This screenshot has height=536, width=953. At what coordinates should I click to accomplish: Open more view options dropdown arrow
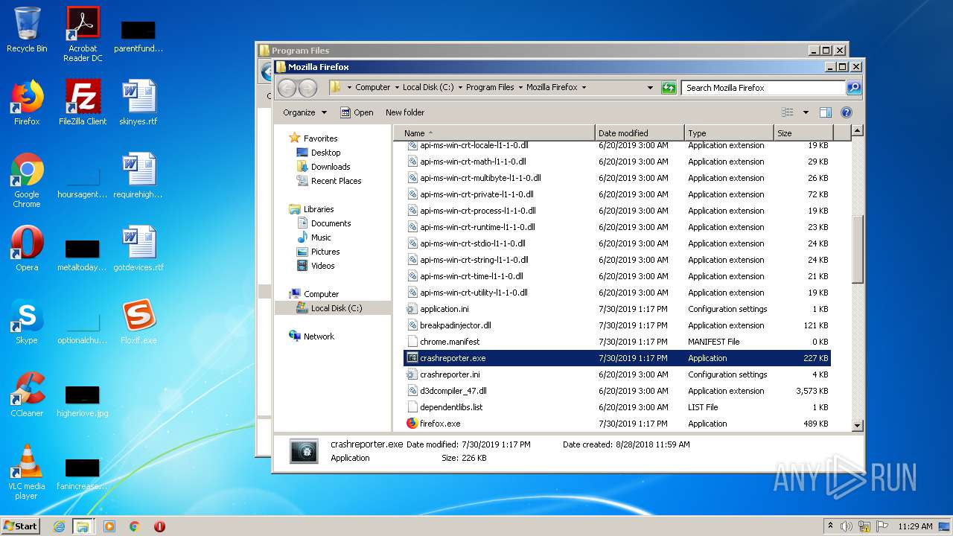point(806,112)
